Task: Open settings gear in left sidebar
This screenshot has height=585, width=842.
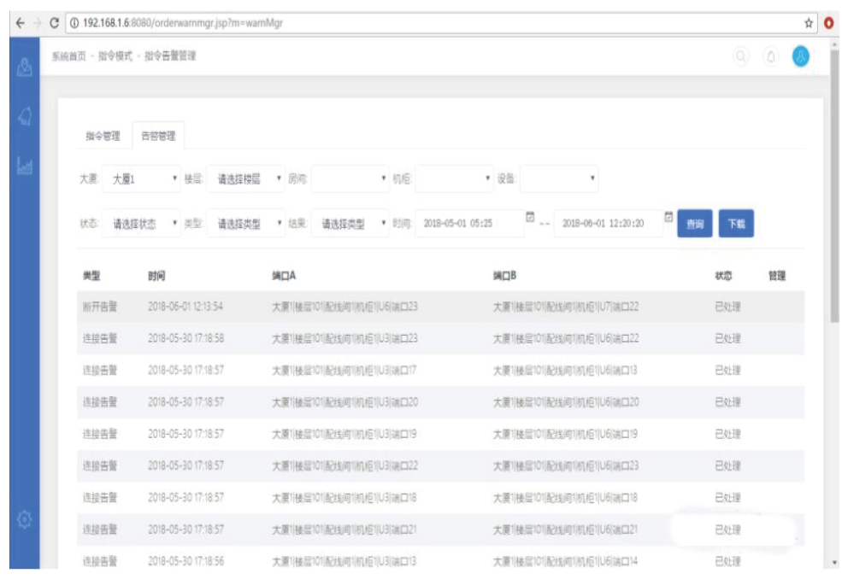Action: click(x=25, y=518)
